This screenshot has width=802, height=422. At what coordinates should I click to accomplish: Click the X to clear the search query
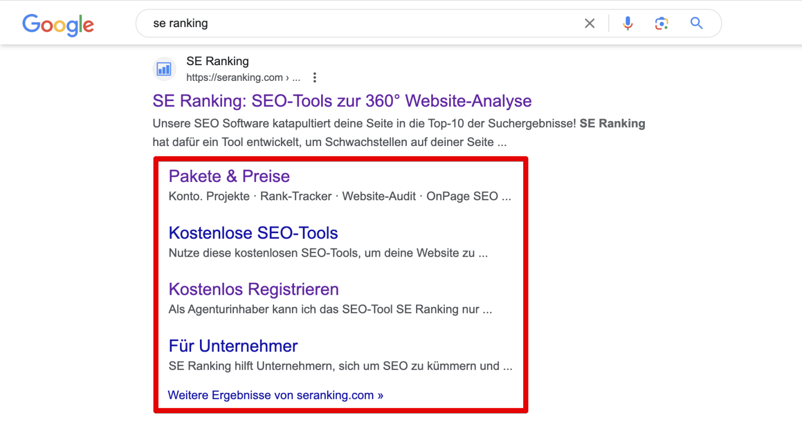pos(589,23)
